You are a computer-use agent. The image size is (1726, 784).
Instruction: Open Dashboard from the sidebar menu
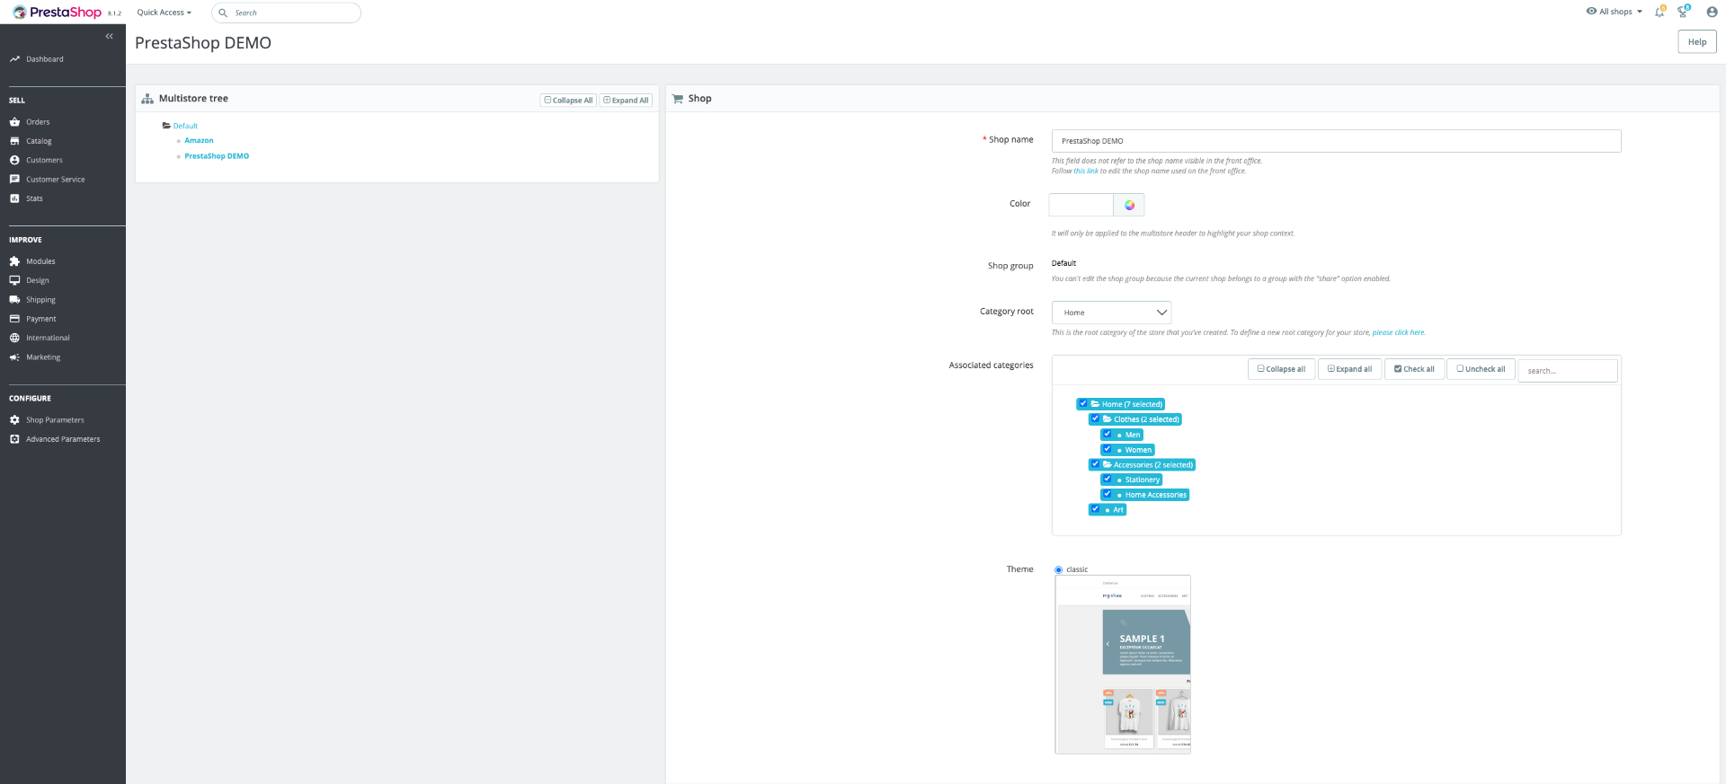coord(44,59)
